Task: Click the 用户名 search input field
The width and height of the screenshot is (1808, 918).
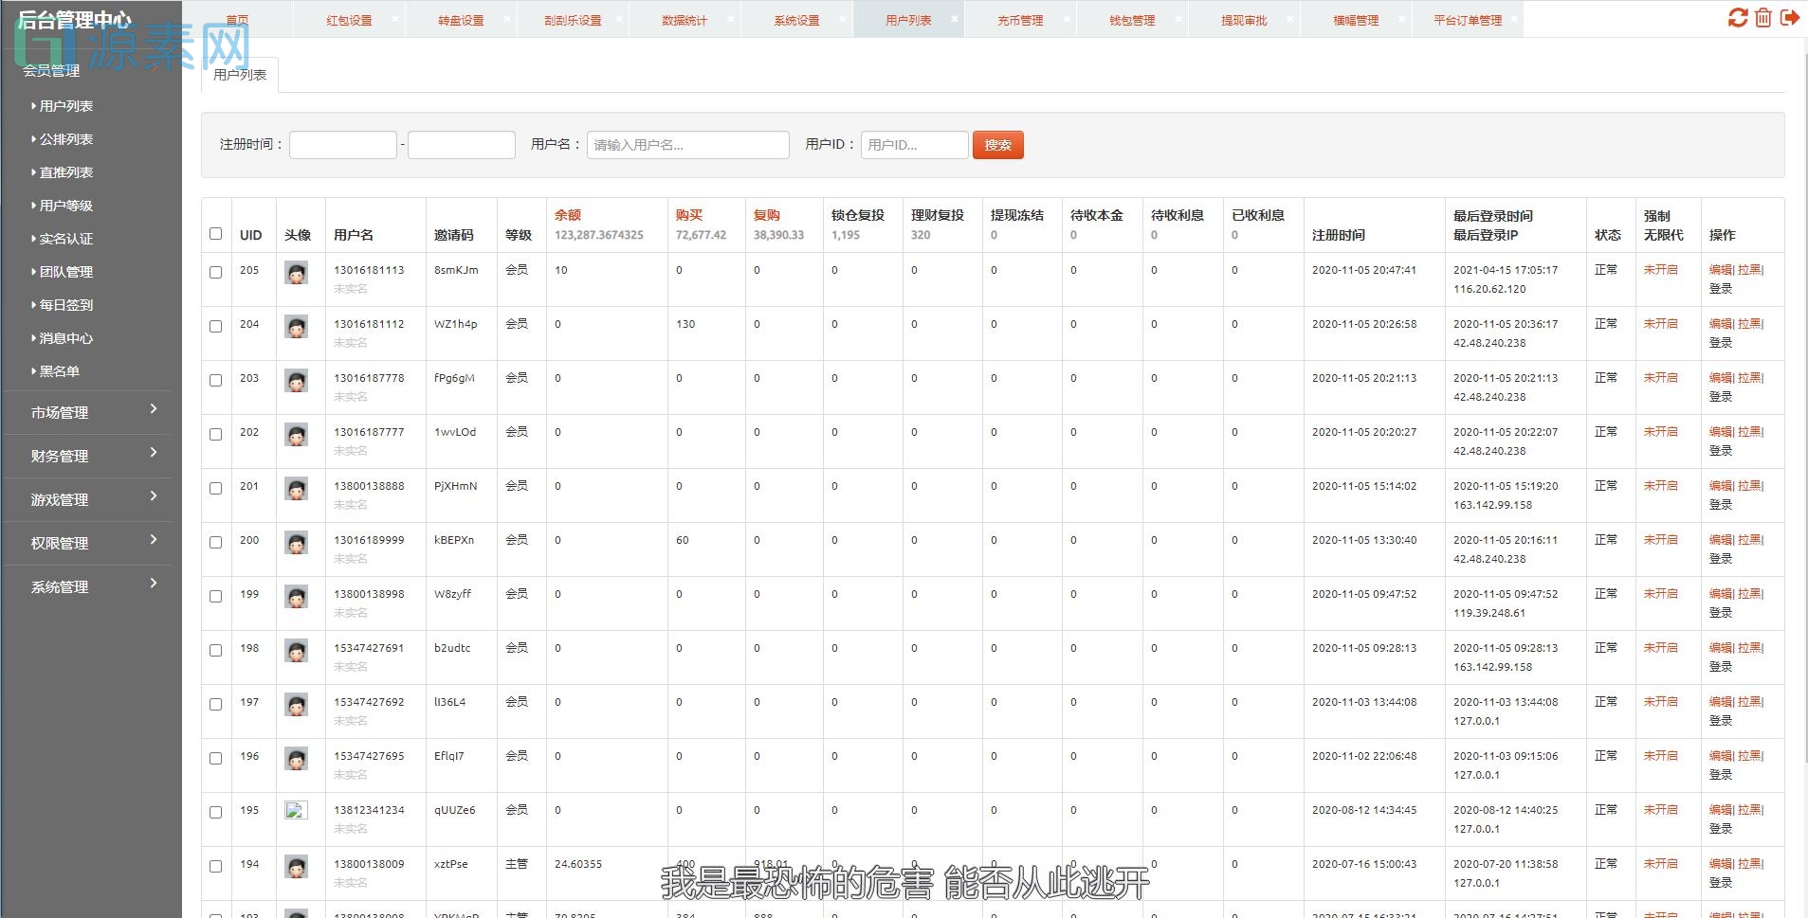Action: 686,144
